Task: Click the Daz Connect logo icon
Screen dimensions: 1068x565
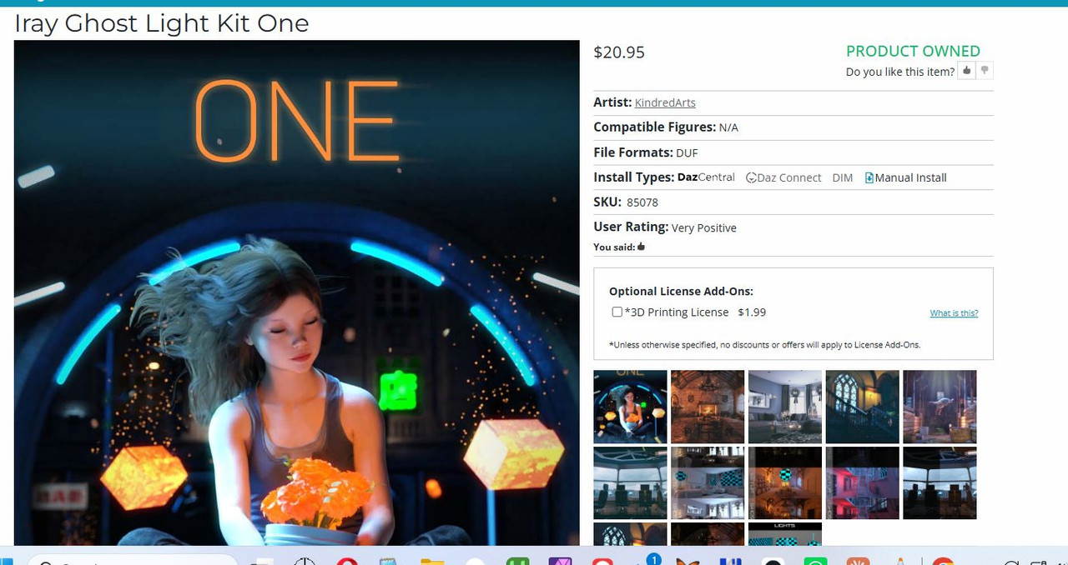Action: point(751,177)
